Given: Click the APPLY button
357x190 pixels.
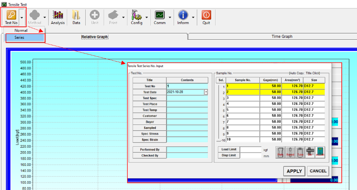Looking at the screenshot, I should (x=294, y=171).
